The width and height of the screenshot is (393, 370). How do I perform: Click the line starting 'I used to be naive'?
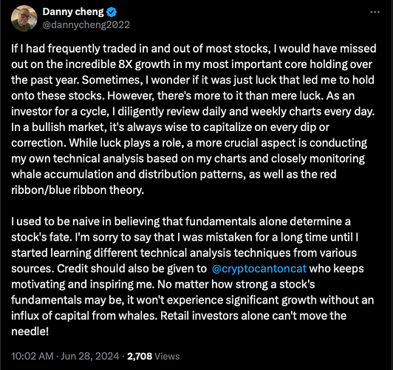[x=181, y=221]
